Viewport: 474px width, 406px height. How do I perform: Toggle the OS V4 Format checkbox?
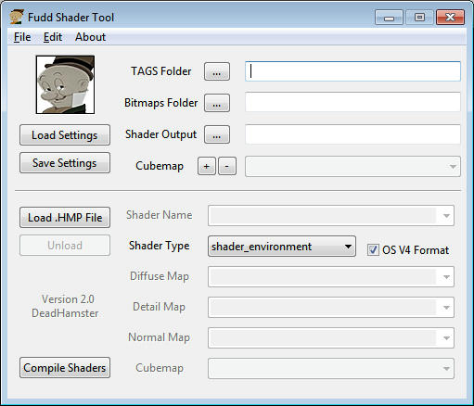pyautogui.click(x=373, y=249)
